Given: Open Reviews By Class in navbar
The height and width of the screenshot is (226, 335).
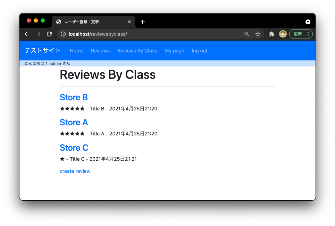Looking at the screenshot, I should coord(137,51).
